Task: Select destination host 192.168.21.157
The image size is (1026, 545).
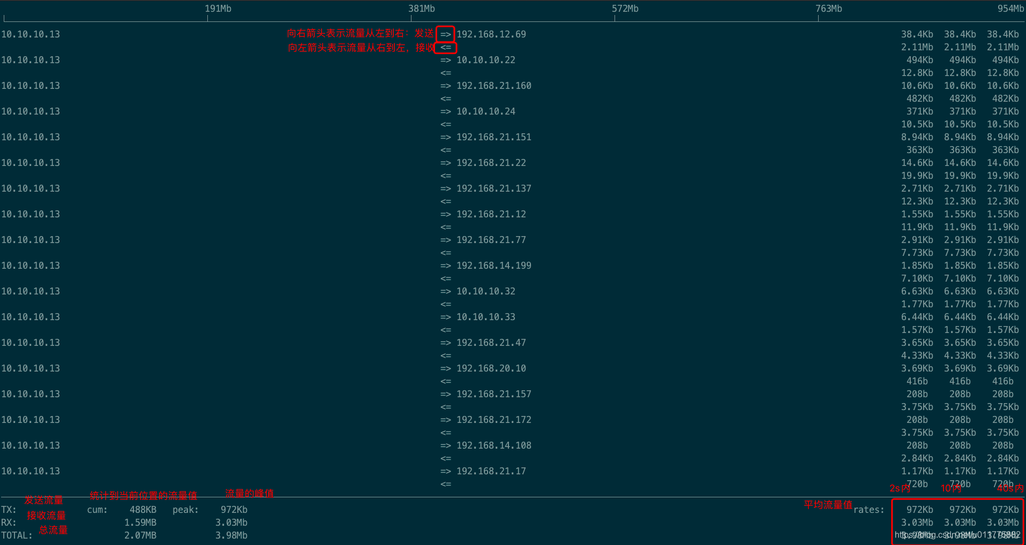Action: coord(494,394)
